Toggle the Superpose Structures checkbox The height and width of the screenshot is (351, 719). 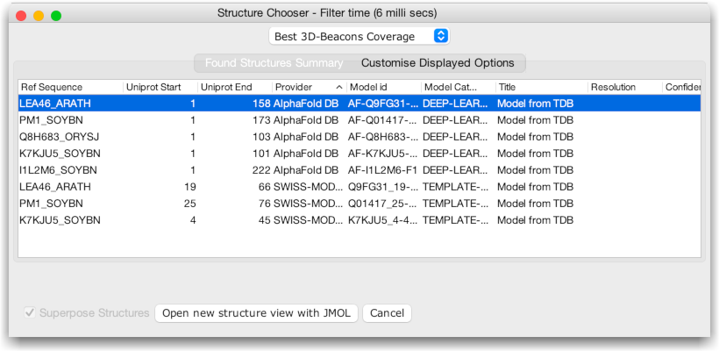pyautogui.click(x=31, y=313)
